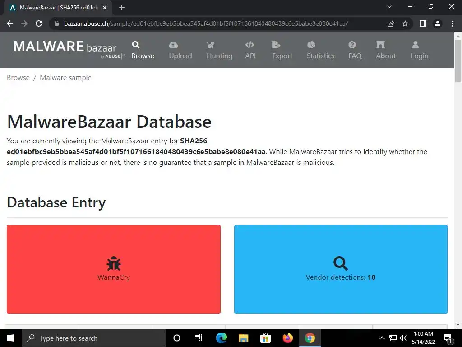
Task: Click the WannaCry bug icon
Action: point(114,264)
